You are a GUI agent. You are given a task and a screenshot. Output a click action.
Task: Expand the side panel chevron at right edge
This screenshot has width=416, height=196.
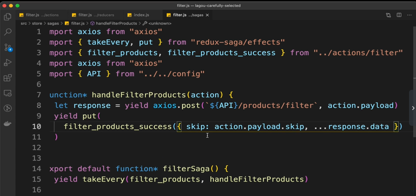click(413, 108)
